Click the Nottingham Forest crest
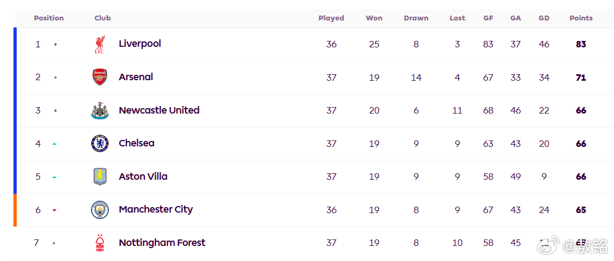Screen dimensions: 614x261 [x=100, y=243]
